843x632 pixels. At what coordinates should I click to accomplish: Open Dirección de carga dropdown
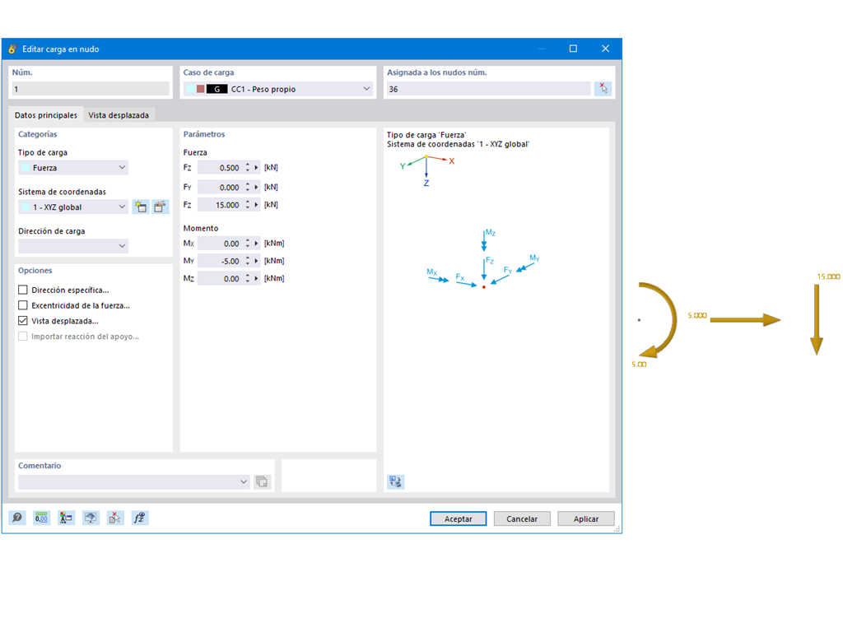pos(122,246)
